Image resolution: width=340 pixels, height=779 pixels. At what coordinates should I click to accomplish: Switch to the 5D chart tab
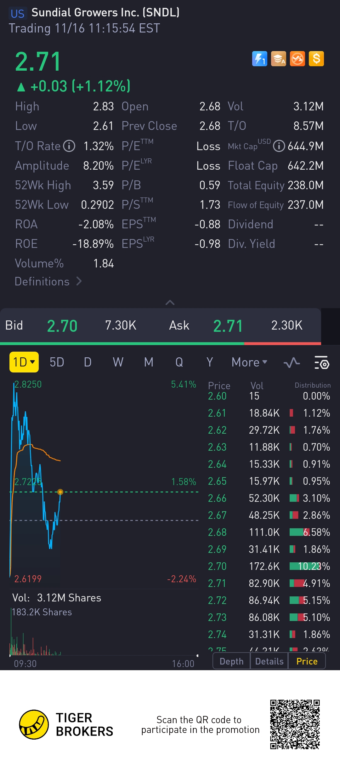(x=57, y=362)
